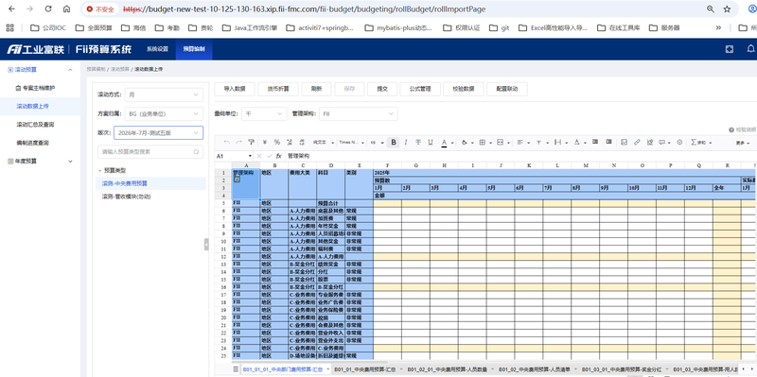Viewport: 757px width, 377px height.
Task: Click the left panel collapse handle
Action: pos(206,245)
